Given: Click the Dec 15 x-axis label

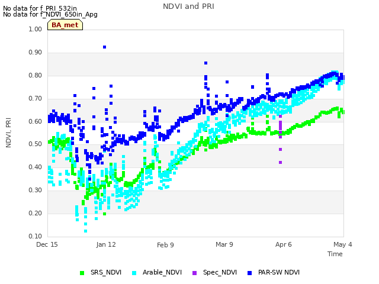Looking at the screenshot, I should tap(47, 244).
